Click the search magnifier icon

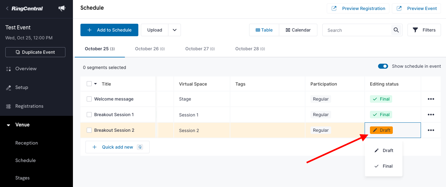click(396, 30)
